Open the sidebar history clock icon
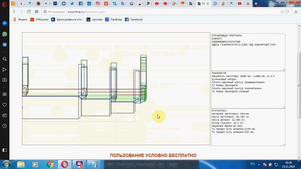The width and height of the screenshot is (301, 169). 5,126
